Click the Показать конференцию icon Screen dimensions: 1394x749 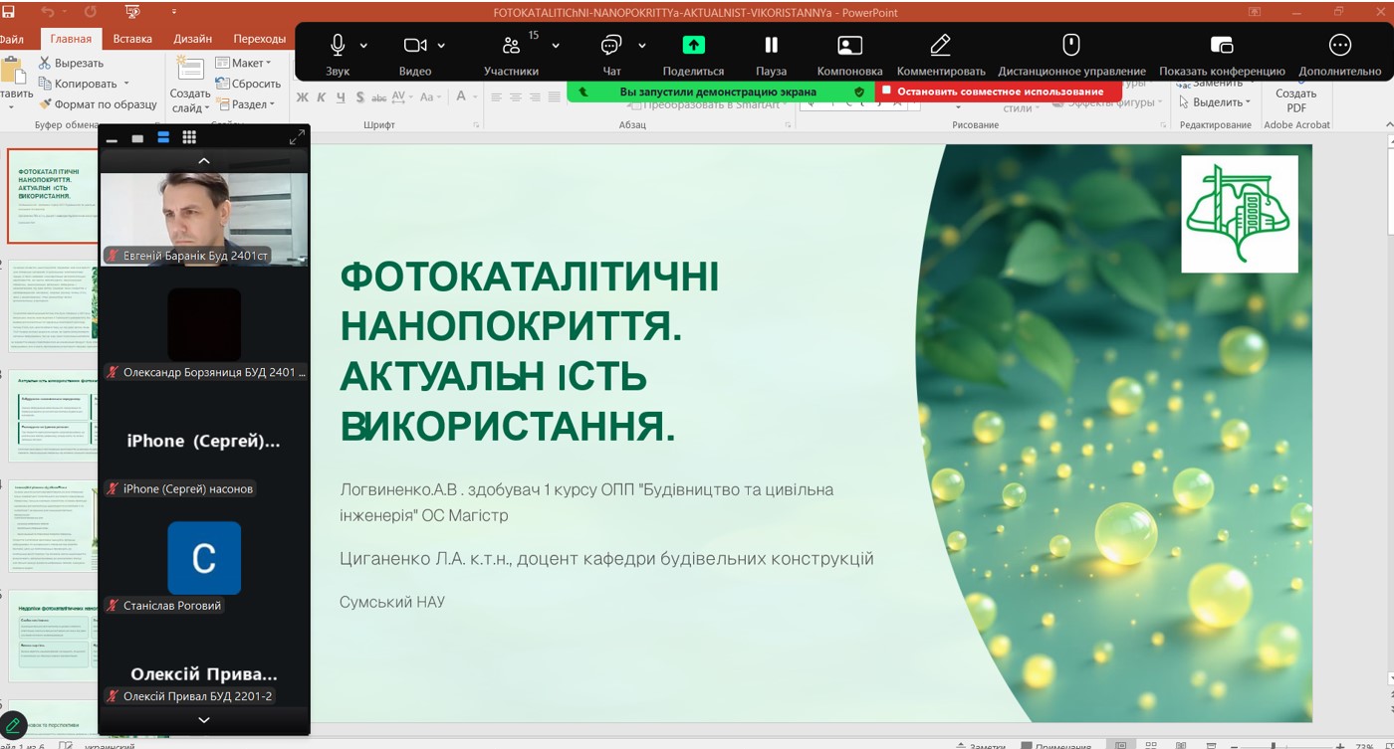1222,46
